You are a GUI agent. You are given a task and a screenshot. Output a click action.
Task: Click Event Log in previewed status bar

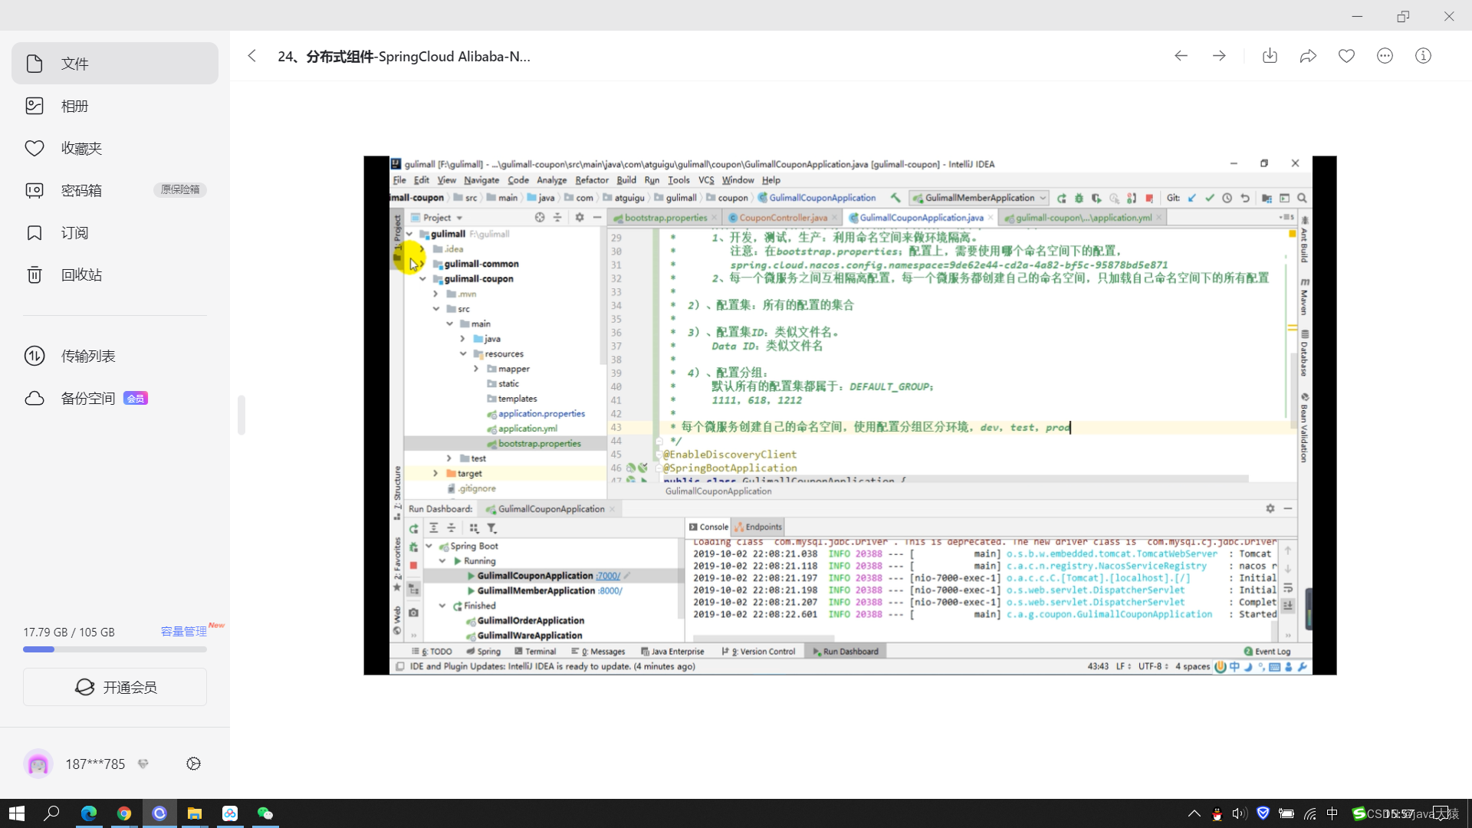1267,652
